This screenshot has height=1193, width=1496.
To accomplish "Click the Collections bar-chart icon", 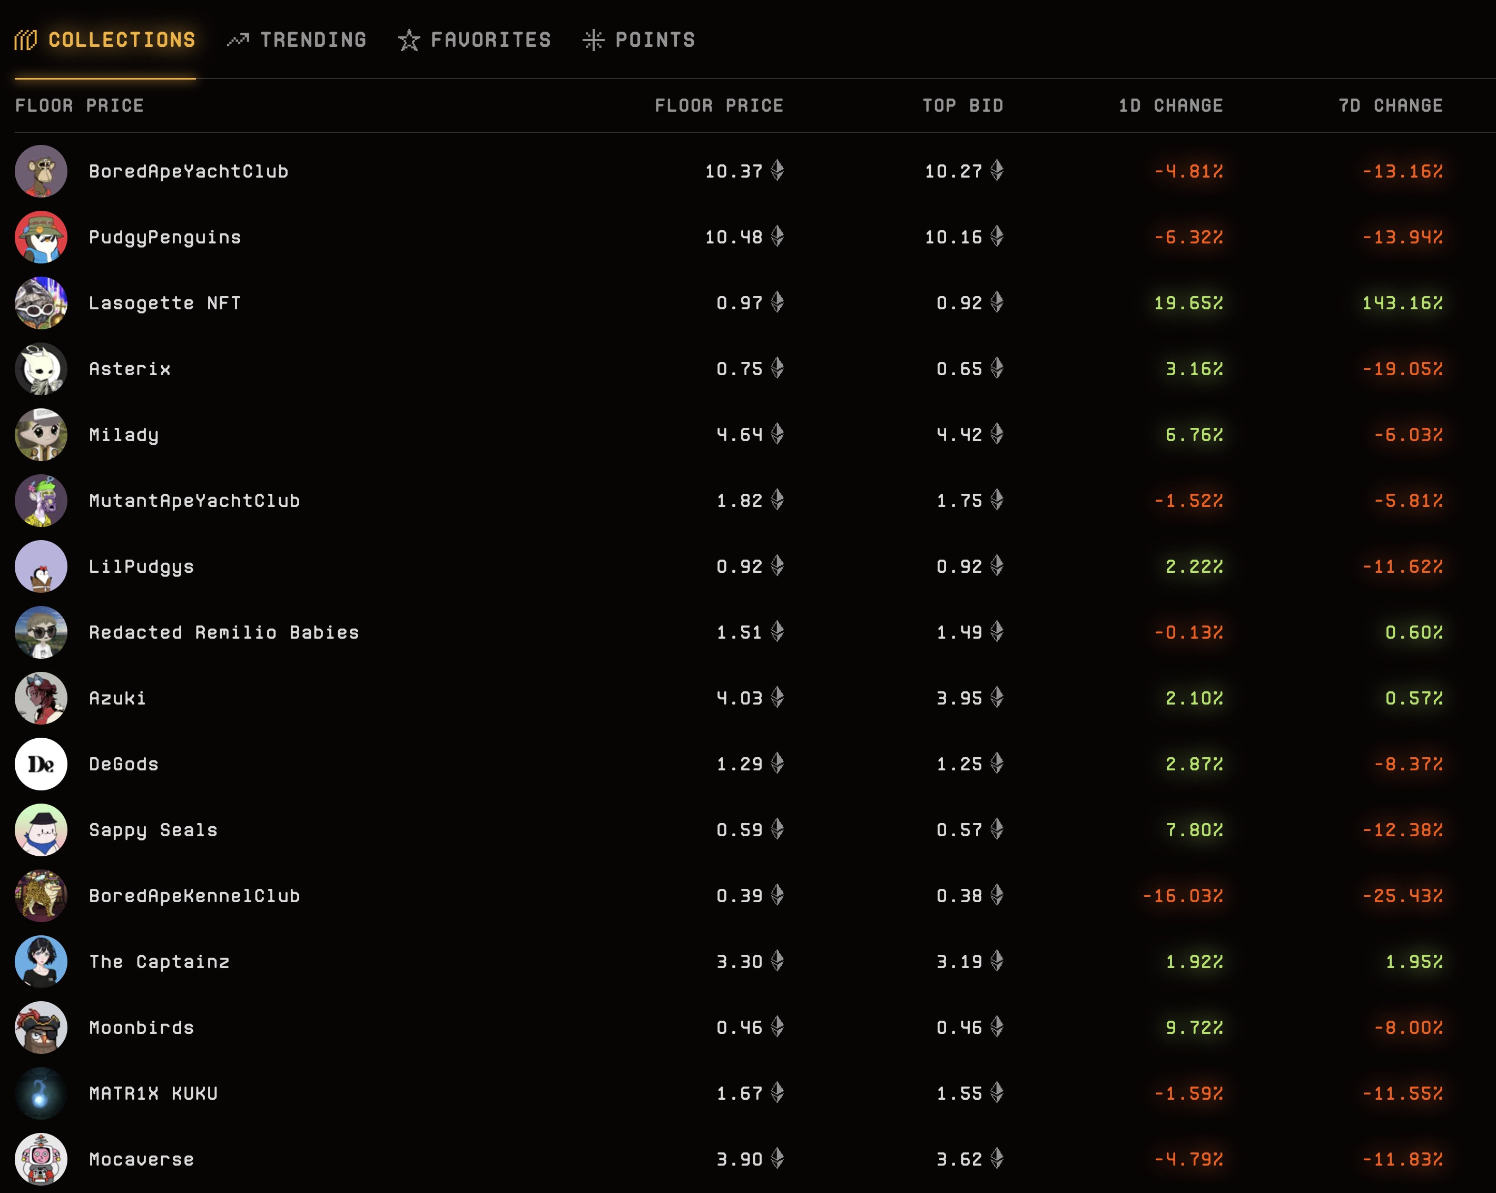I will click(x=26, y=40).
